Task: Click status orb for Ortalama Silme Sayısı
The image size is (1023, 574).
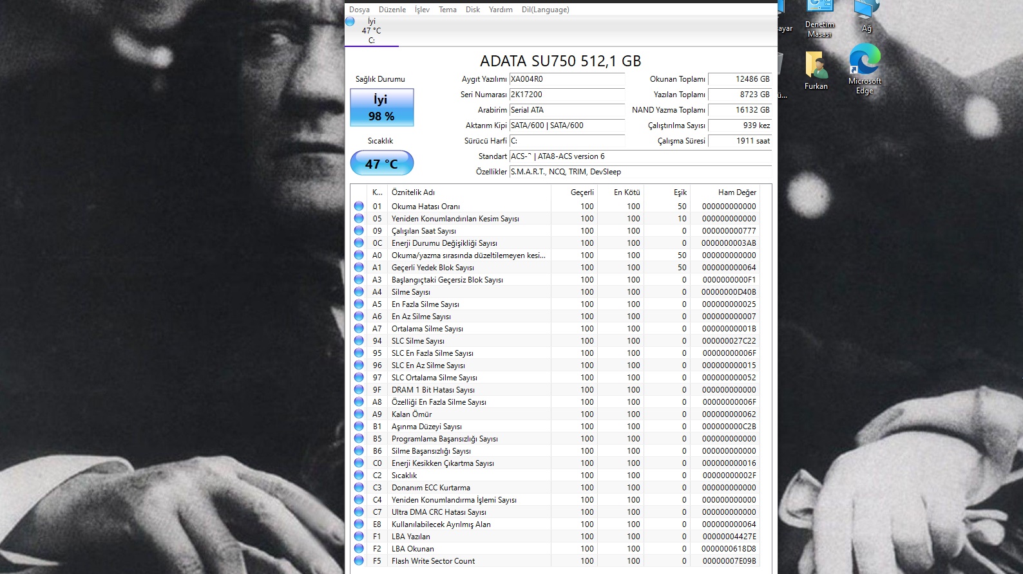Action: [x=359, y=328]
